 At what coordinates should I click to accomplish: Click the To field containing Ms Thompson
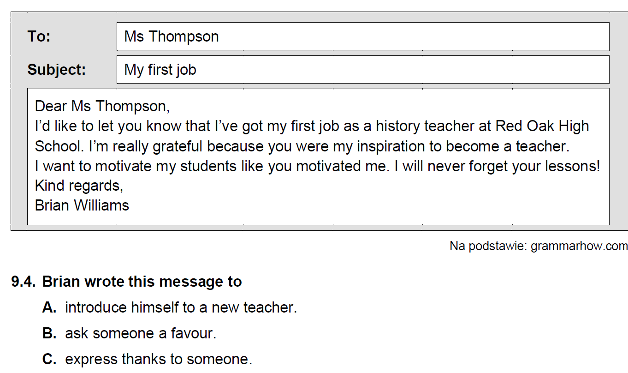click(x=363, y=36)
